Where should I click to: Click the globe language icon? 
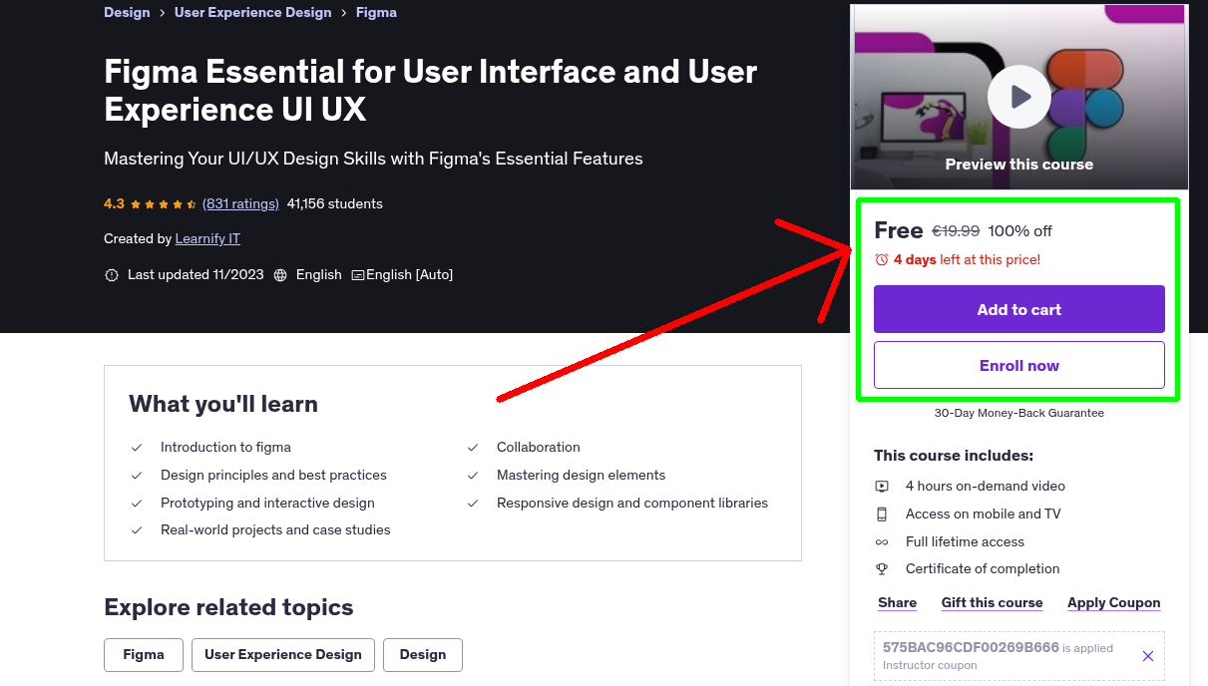coord(280,274)
